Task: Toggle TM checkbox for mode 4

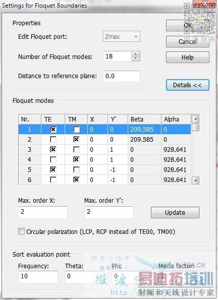Action: [x=76, y=159]
